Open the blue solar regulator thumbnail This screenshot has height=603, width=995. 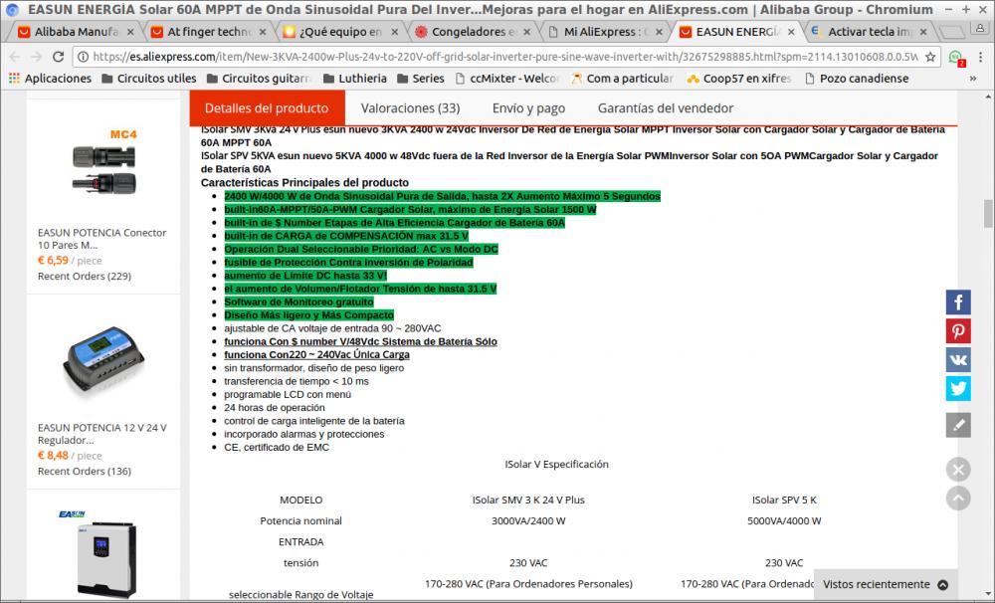click(103, 358)
